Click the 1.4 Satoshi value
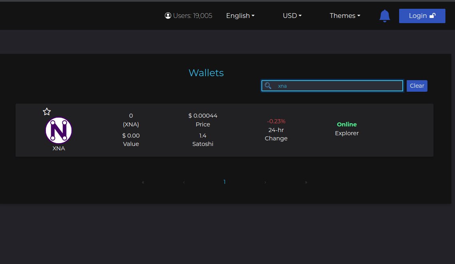Image resolution: width=455 pixels, height=264 pixels. pyautogui.click(x=203, y=136)
